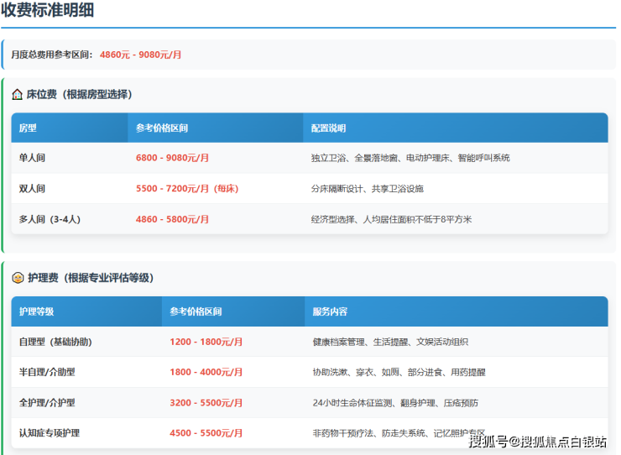Select the 全护理/介护型 care level
This screenshot has width=621, height=455.
(47, 403)
